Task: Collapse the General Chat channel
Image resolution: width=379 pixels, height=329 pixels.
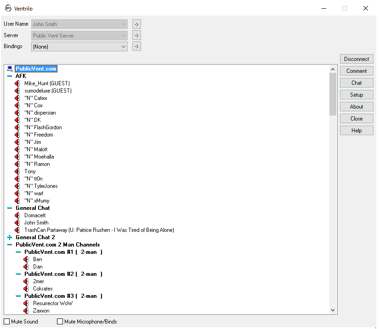Action: 10,208
